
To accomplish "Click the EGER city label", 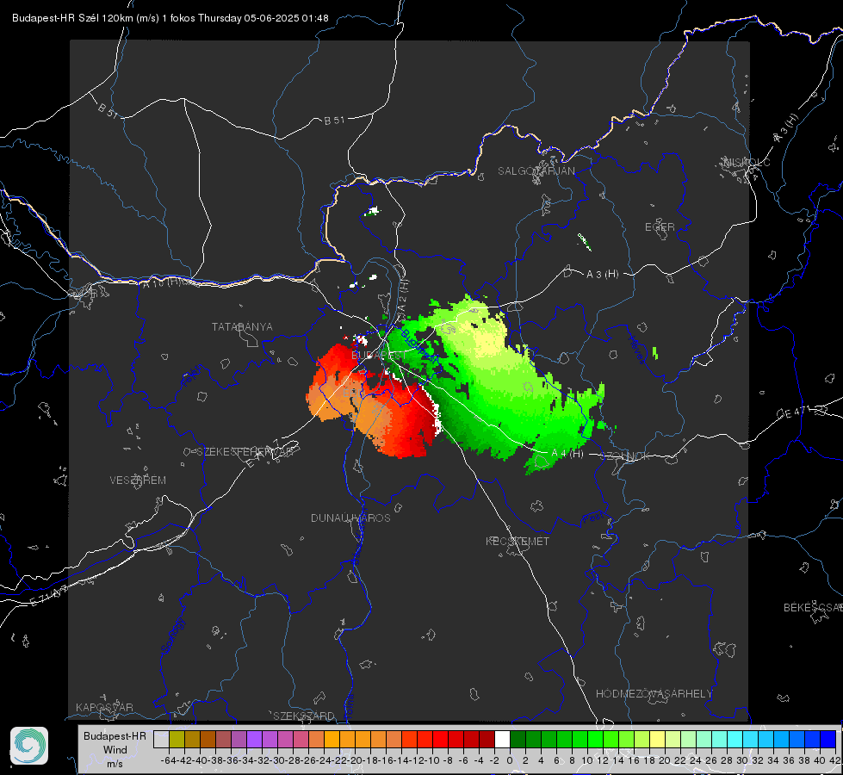I will pos(660,227).
